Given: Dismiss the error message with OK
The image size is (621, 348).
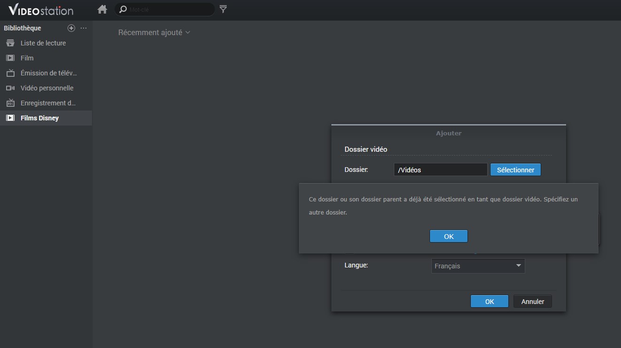Looking at the screenshot, I should coord(448,237).
